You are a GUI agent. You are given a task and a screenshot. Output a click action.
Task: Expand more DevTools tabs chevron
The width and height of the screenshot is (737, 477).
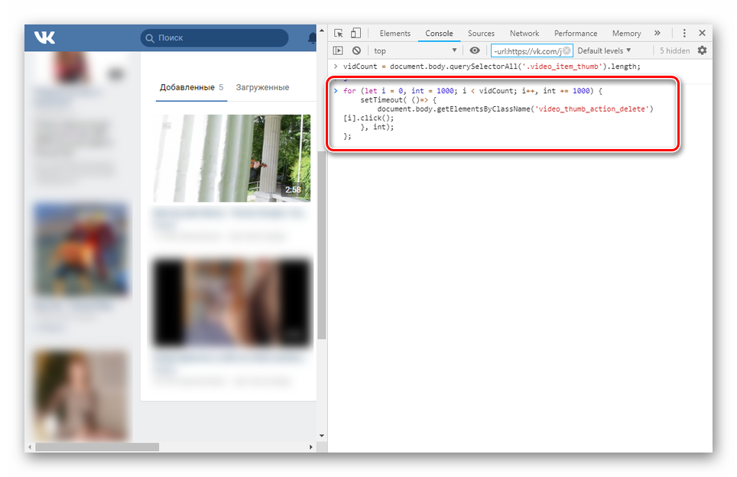click(x=657, y=34)
